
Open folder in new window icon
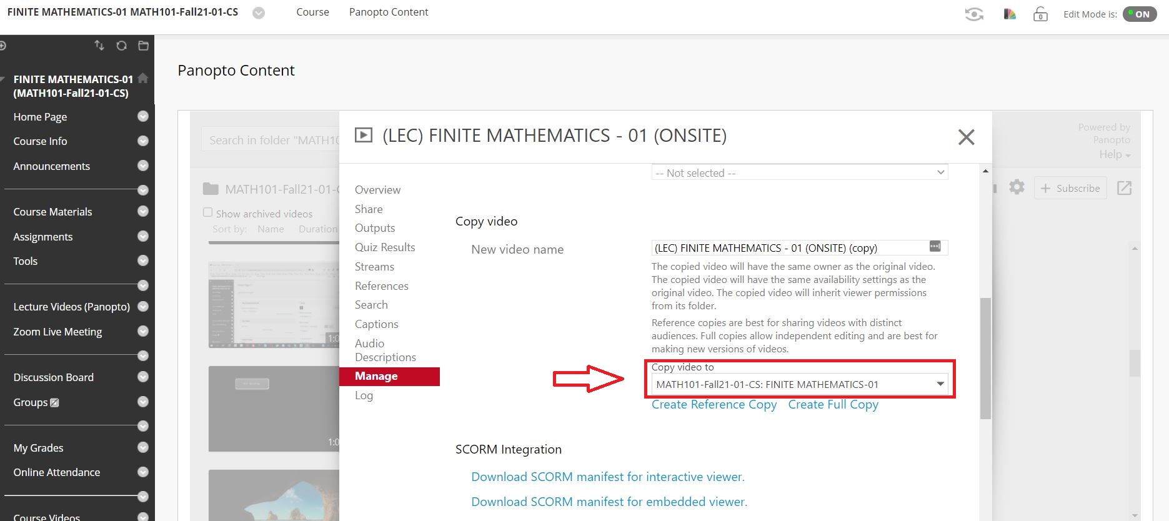(x=1124, y=188)
